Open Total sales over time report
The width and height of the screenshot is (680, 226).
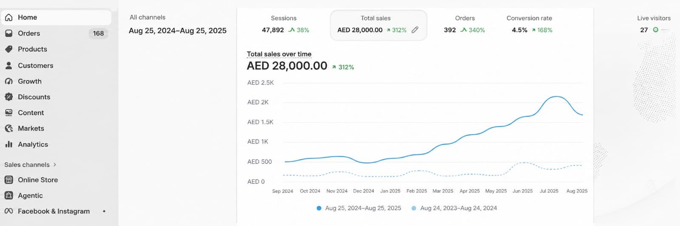(x=279, y=54)
